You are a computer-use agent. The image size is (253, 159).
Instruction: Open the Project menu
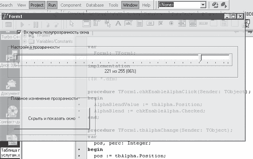(x=37, y=5)
